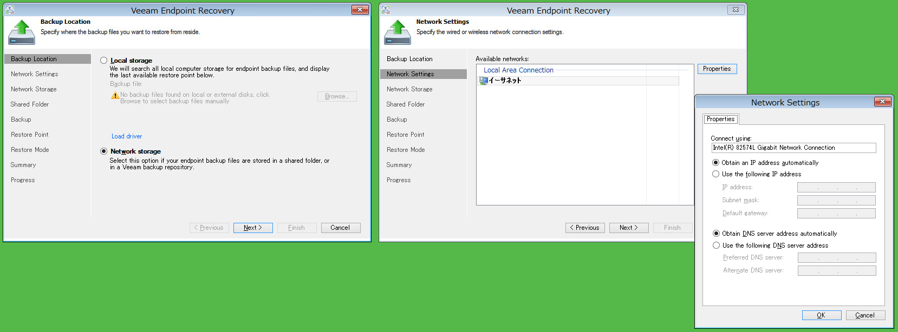Click the Preferred DNS server field
The width and height of the screenshot is (898, 332).
[837, 258]
